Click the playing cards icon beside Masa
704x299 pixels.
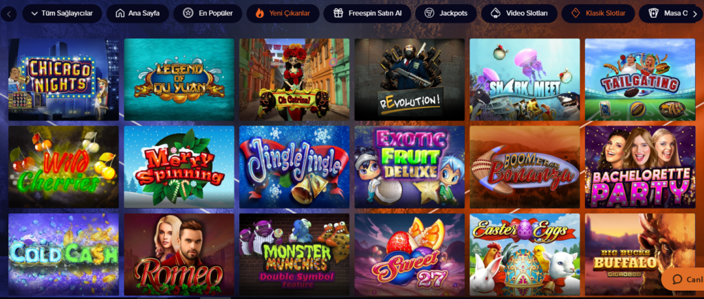653,14
